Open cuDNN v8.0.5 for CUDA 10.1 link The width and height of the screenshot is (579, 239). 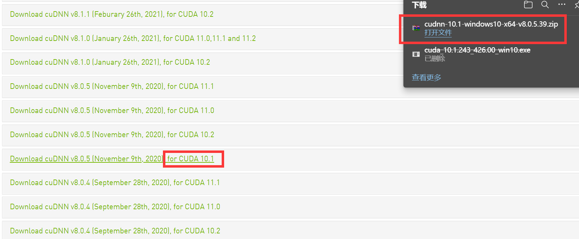tap(112, 159)
